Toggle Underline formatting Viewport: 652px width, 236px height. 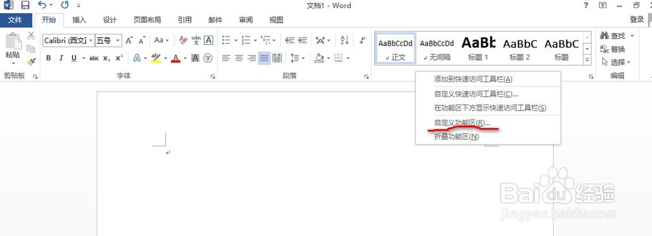point(74,58)
